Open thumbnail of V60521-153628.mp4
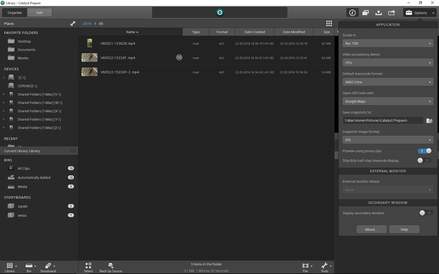 (90, 43)
